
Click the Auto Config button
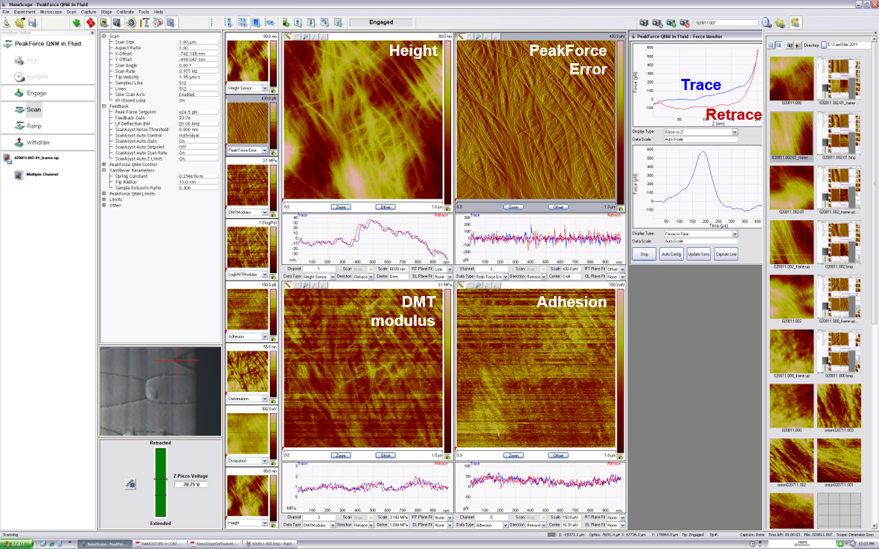[x=671, y=254]
